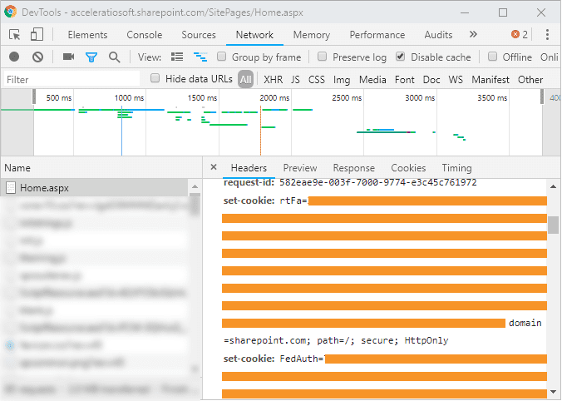This screenshot has height=401, width=562.
Task: Open the error count indicator showing 2
Action: pyautogui.click(x=520, y=34)
